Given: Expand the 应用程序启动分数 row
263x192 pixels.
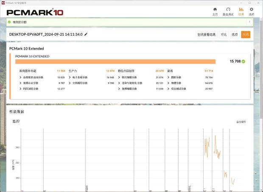Looking at the screenshot, I should pos(20,78).
